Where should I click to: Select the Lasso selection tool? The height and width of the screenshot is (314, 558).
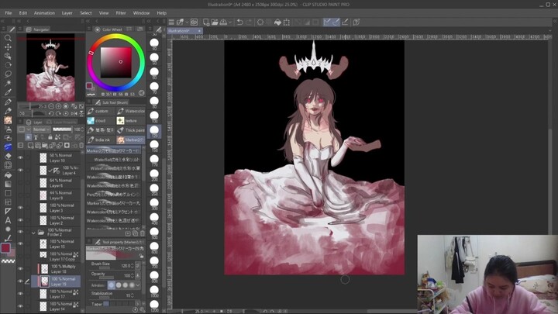coord(8,74)
